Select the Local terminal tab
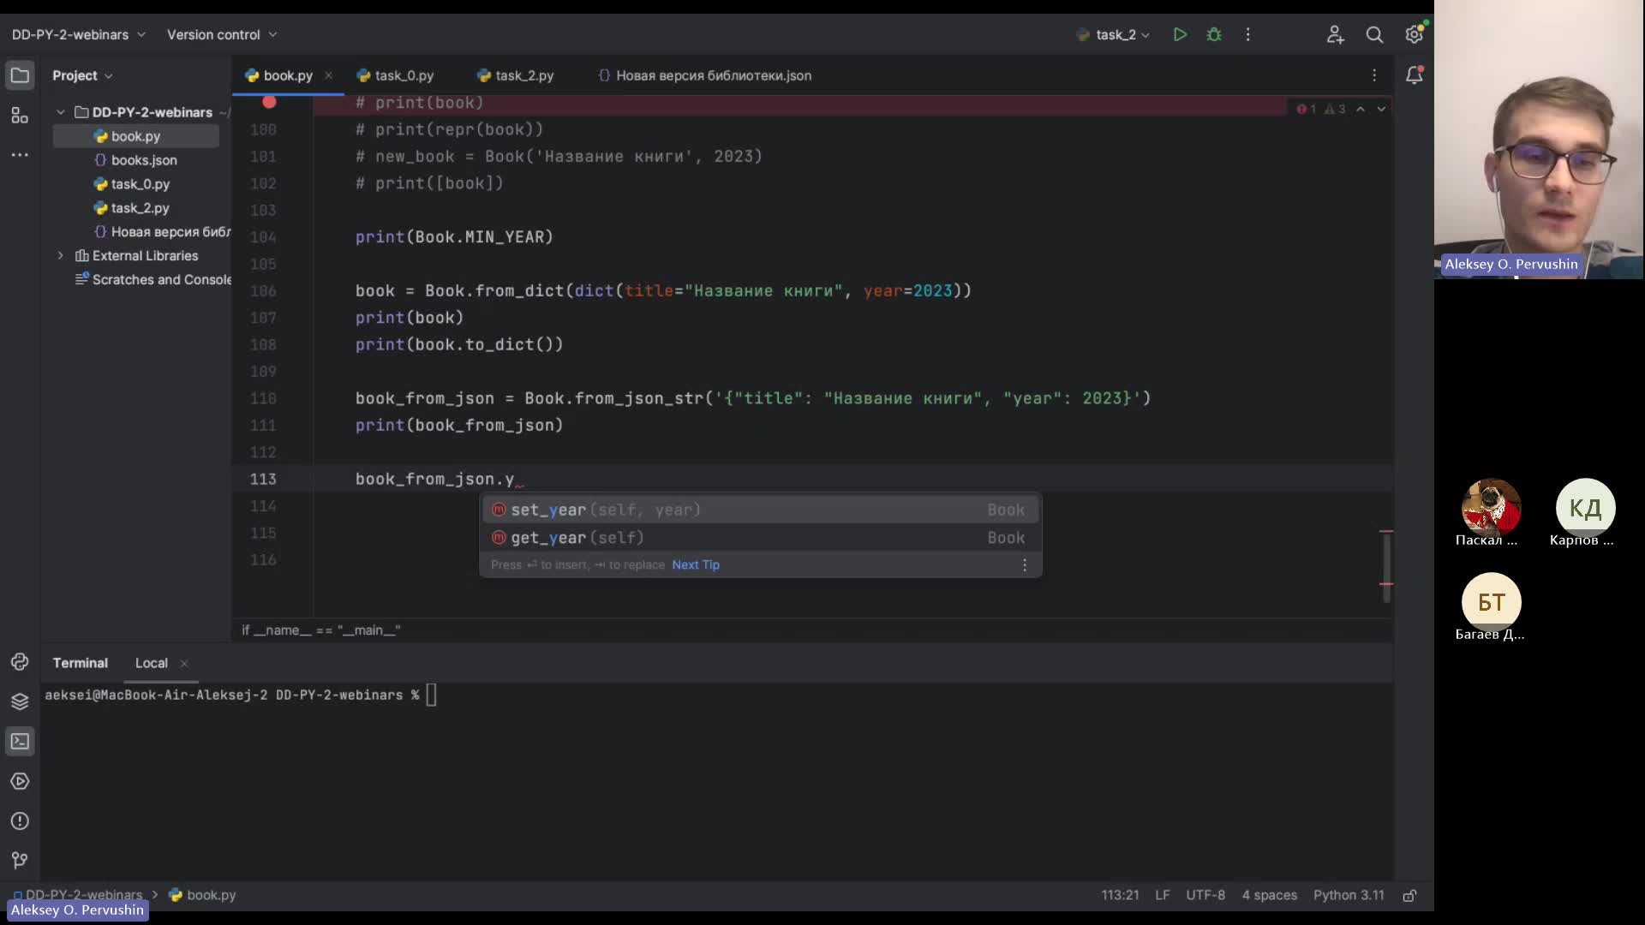 152,663
